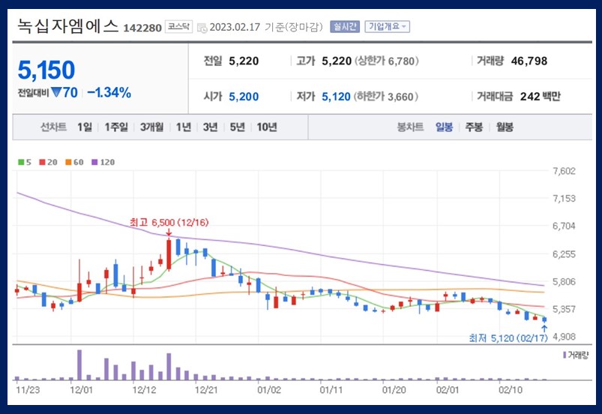Screen dimensions: 602x414
Task: Click the large red candle on 12/16
Action: (x=169, y=254)
